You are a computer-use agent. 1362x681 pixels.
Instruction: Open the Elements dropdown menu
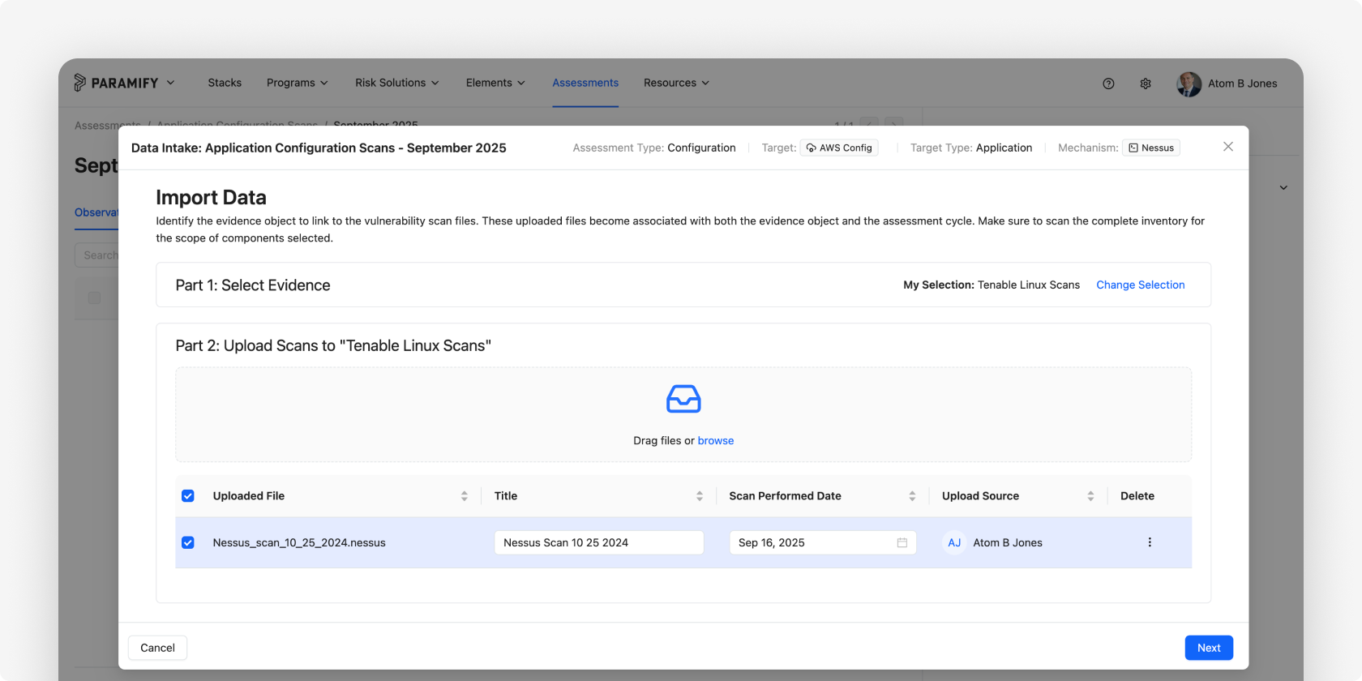495,83
